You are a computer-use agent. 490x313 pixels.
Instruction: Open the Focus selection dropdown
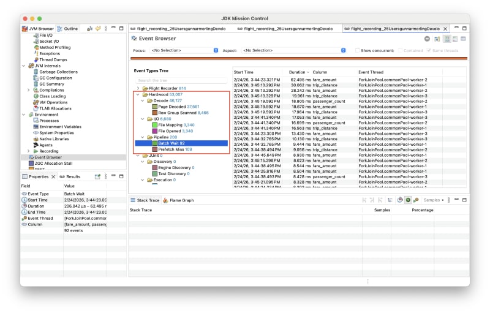[x=184, y=50]
